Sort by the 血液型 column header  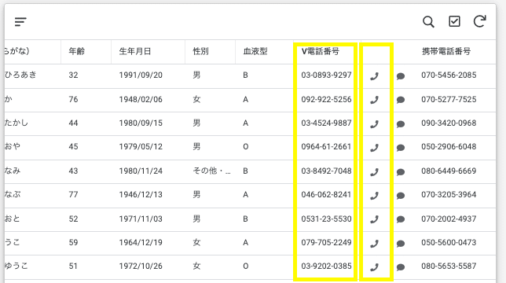pos(255,51)
